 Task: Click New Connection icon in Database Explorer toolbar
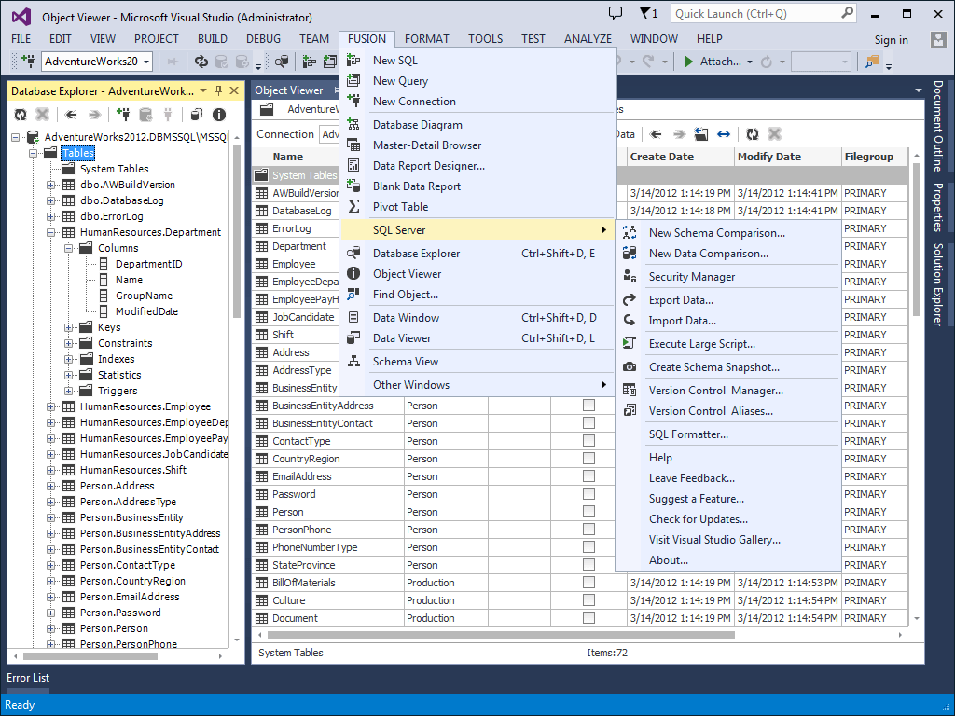(x=123, y=115)
